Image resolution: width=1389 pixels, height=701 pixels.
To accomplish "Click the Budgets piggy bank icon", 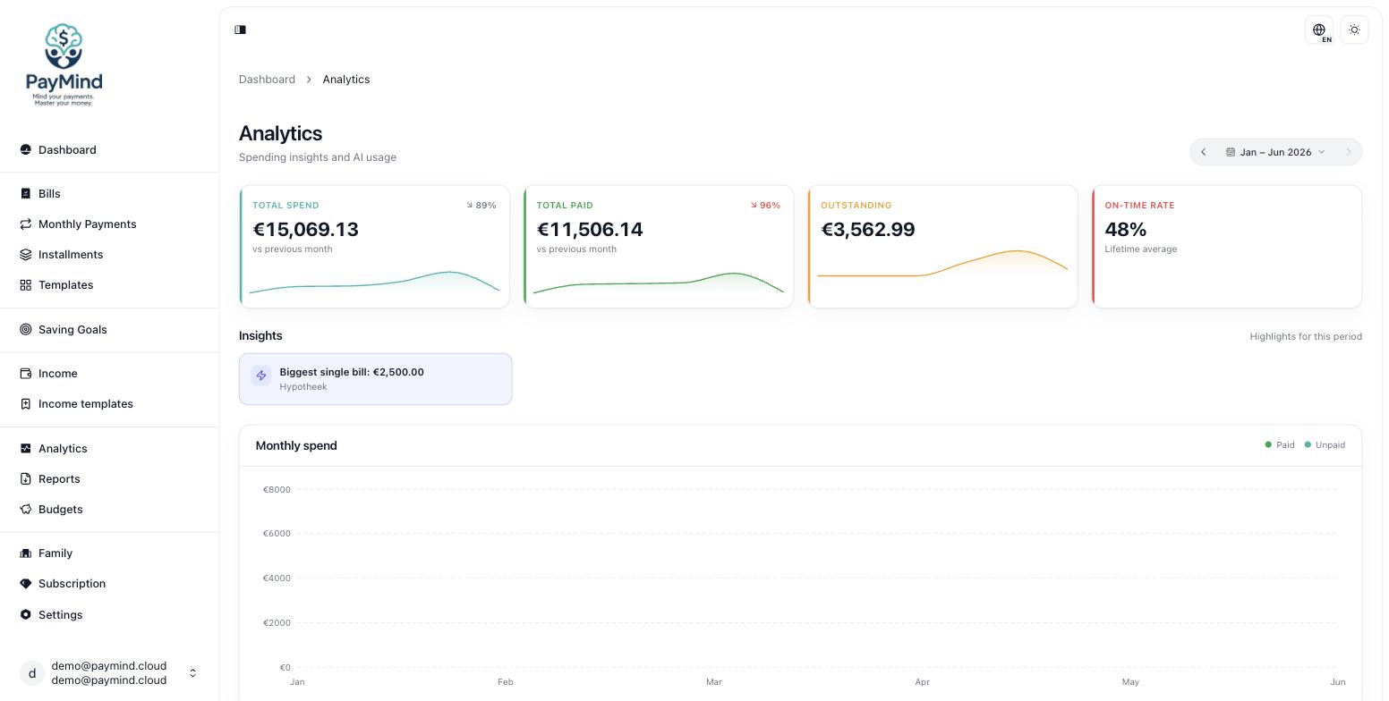I will pyautogui.click(x=25, y=509).
